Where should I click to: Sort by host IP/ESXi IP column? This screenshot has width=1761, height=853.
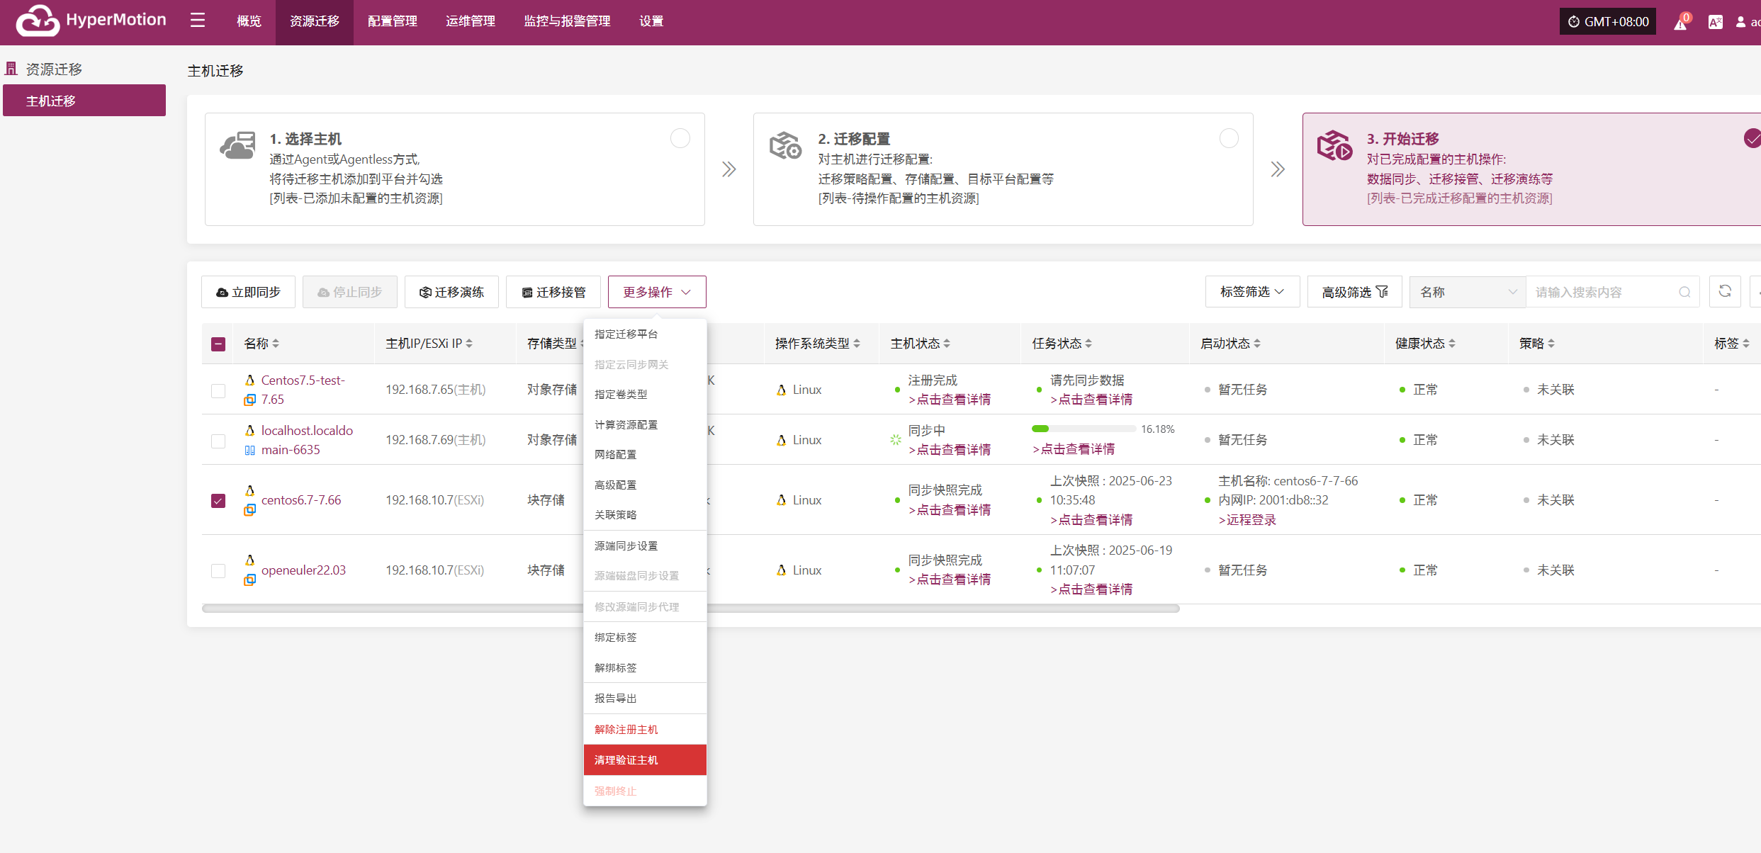pyautogui.click(x=469, y=344)
